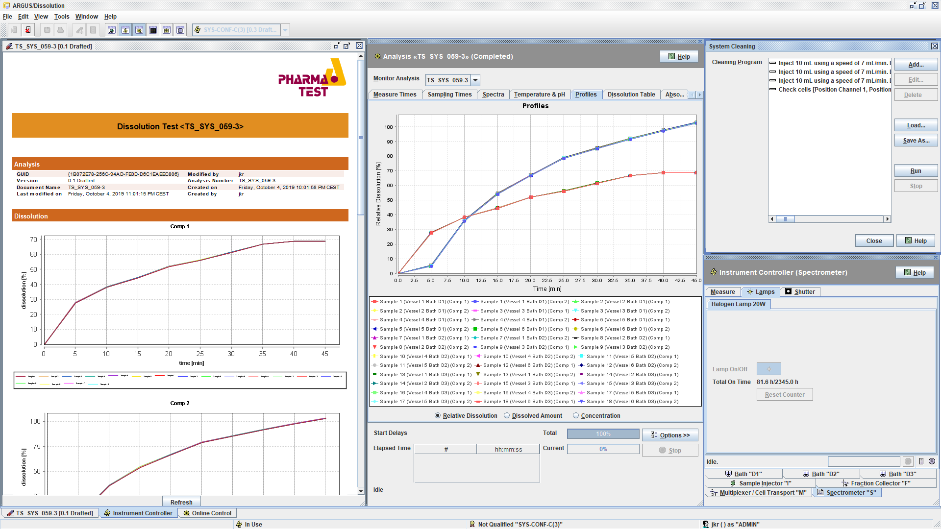Click the device icon next to info icon
The height and width of the screenshot is (529, 941).
(x=921, y=461)
